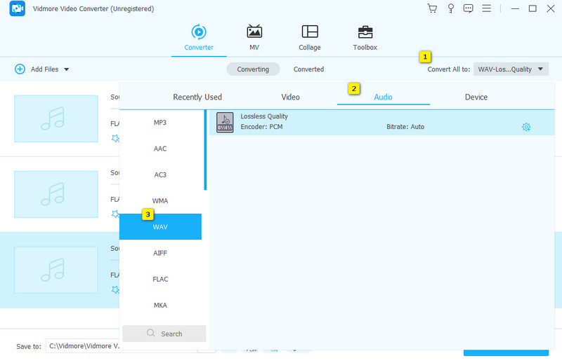Open the Recently Used tab

tap(197, 97)
